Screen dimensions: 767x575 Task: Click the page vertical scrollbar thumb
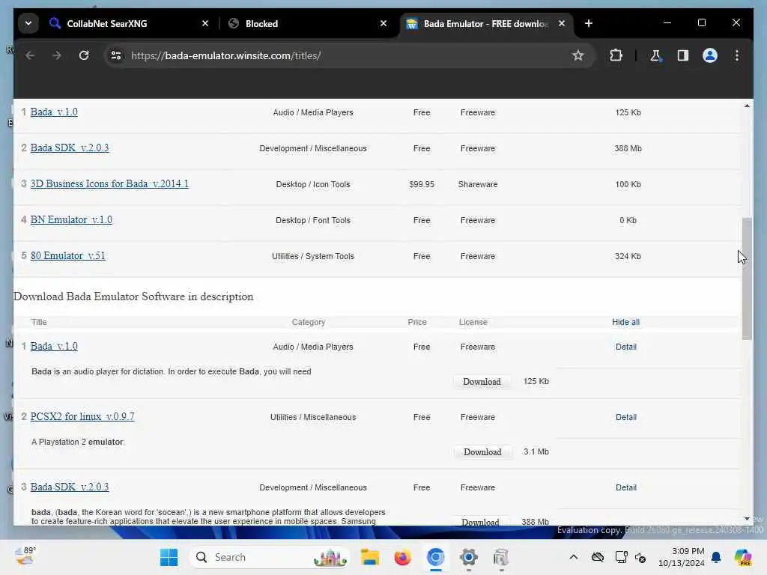tap(747, 279)
